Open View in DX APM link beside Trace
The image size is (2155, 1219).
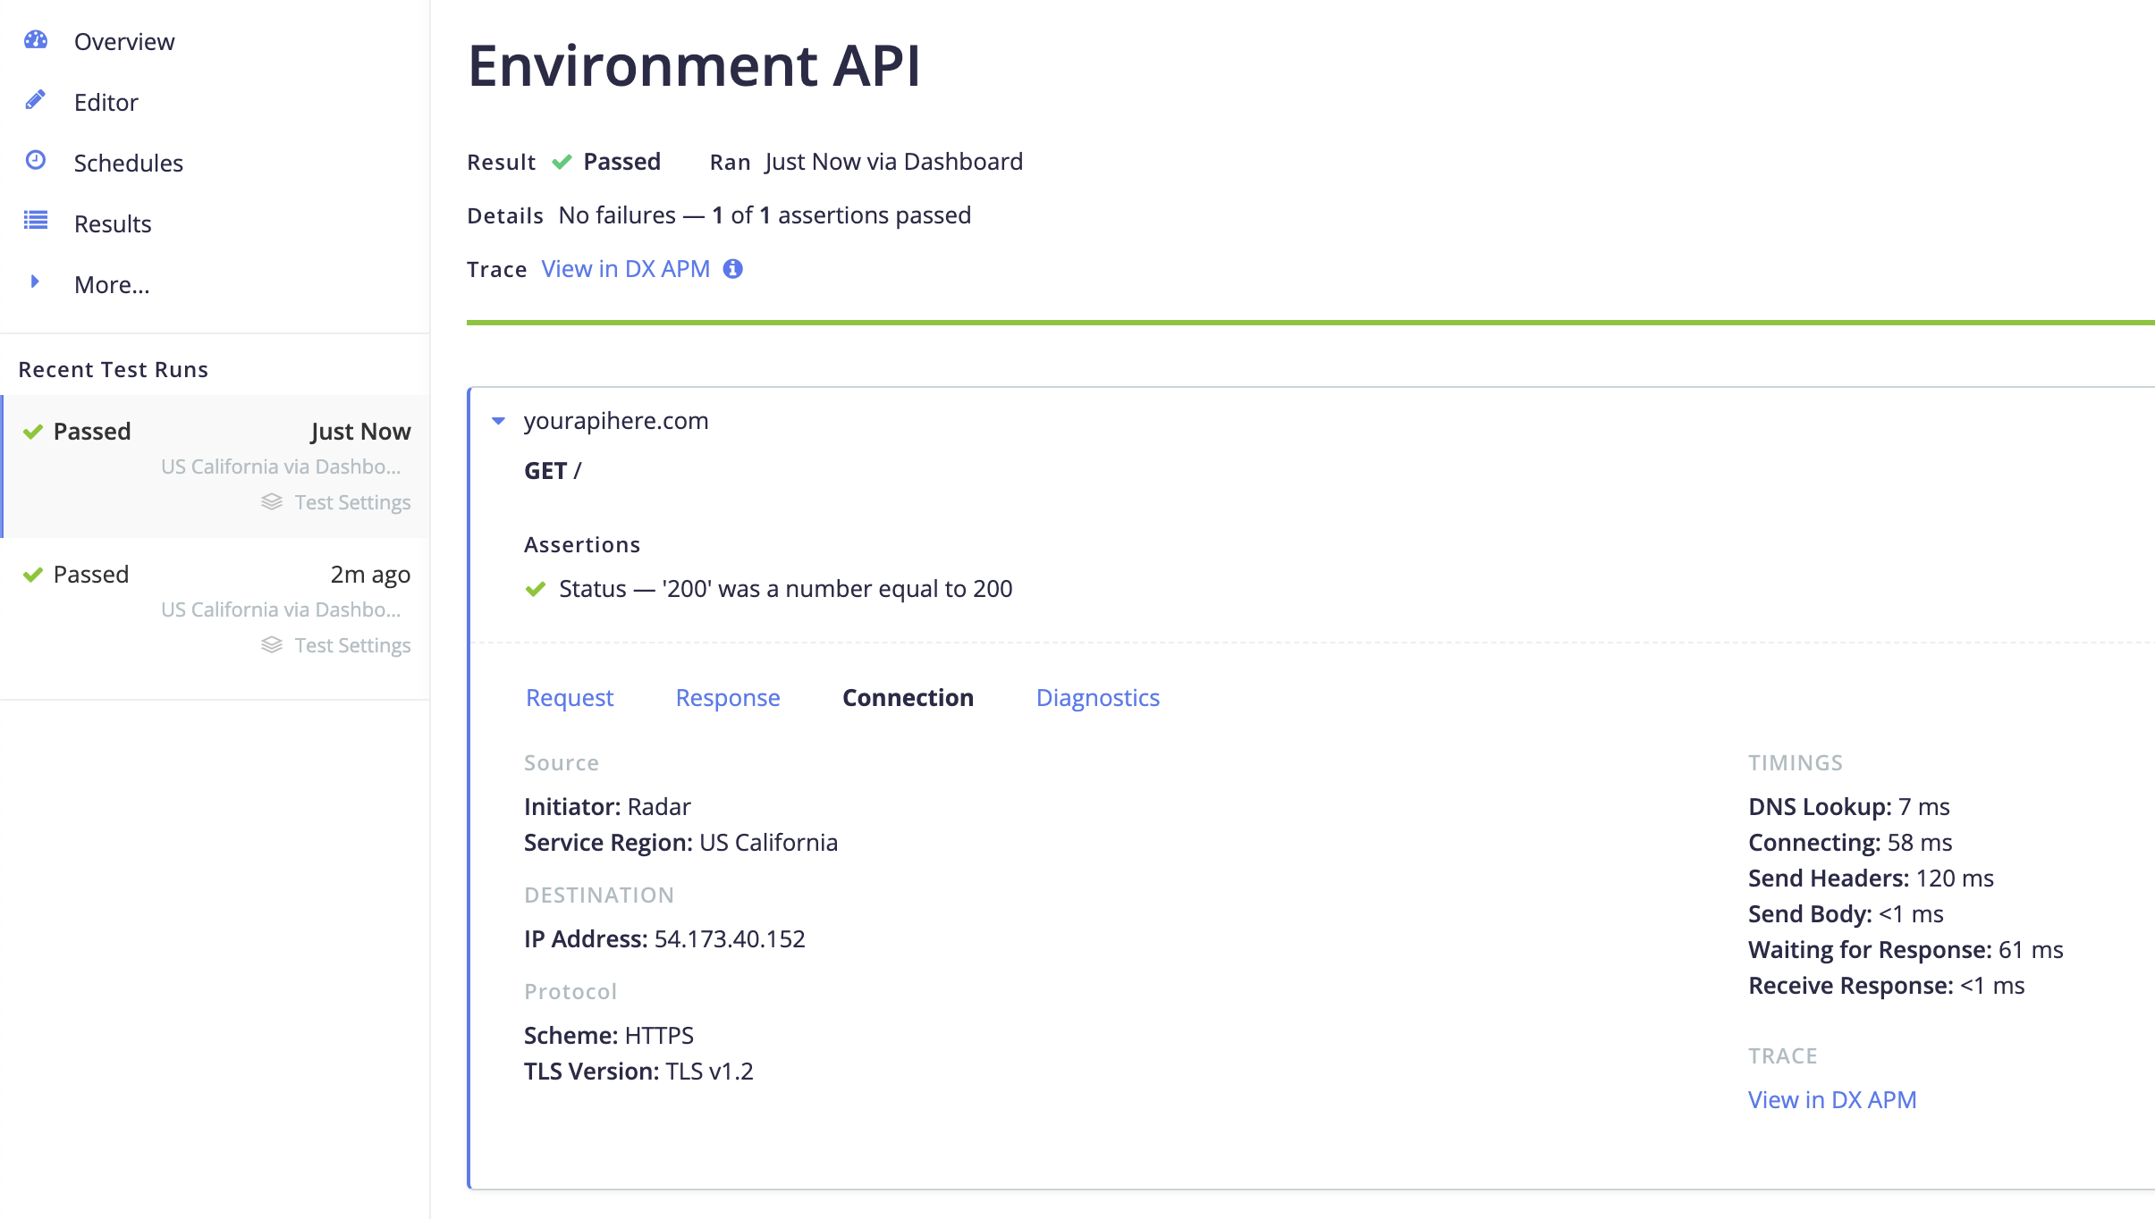[626, 269]
